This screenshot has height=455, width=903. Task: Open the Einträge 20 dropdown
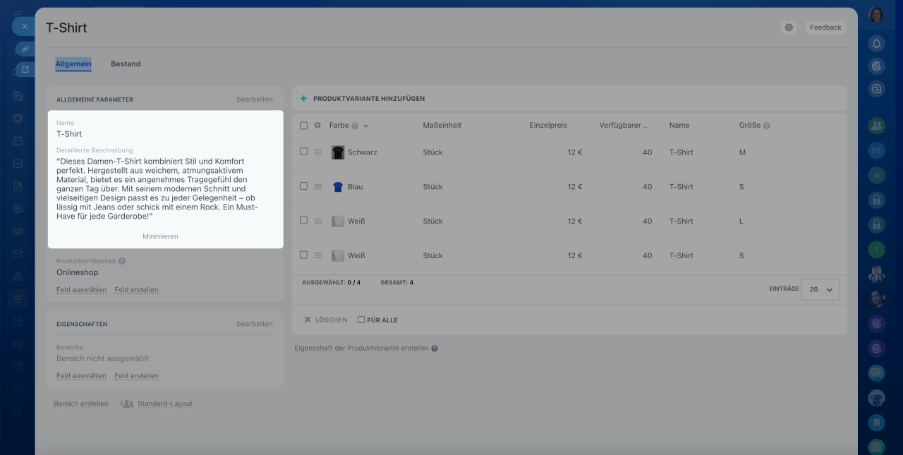pos(820,289)
